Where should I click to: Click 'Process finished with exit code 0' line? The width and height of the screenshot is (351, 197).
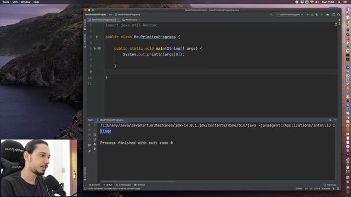coord(137,143)
